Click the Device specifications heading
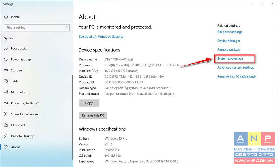The width and height of the screenshot is (278, 167). coord(99,50)
